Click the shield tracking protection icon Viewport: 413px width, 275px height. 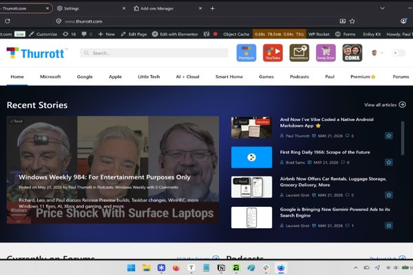(x=59, y=21)
